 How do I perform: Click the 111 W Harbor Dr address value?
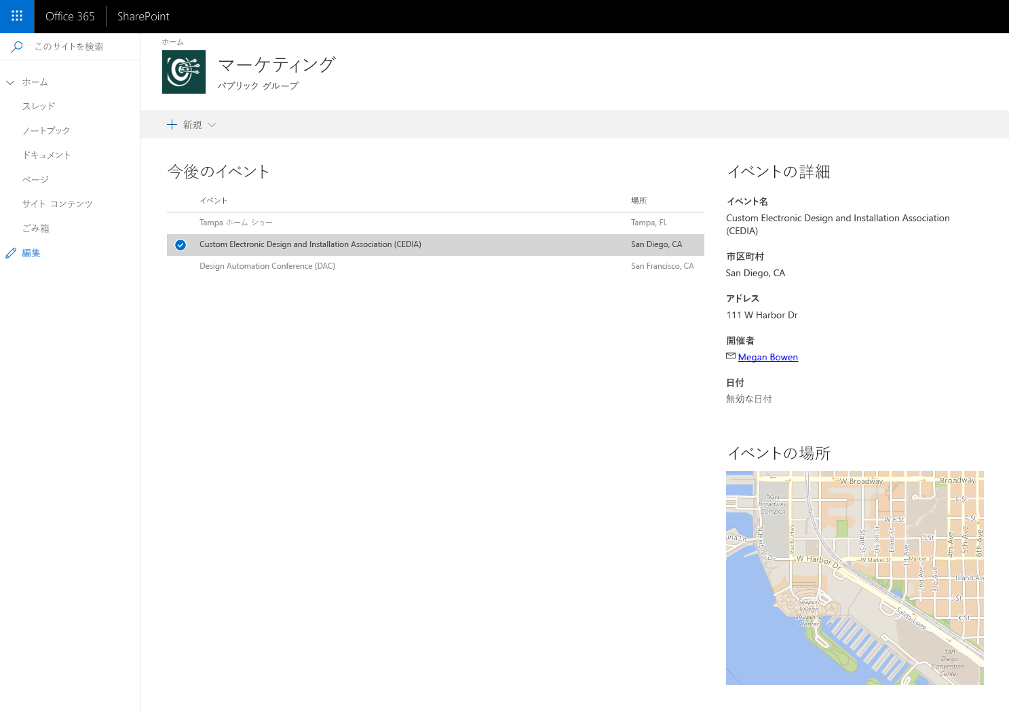click(x=762, y=316)
